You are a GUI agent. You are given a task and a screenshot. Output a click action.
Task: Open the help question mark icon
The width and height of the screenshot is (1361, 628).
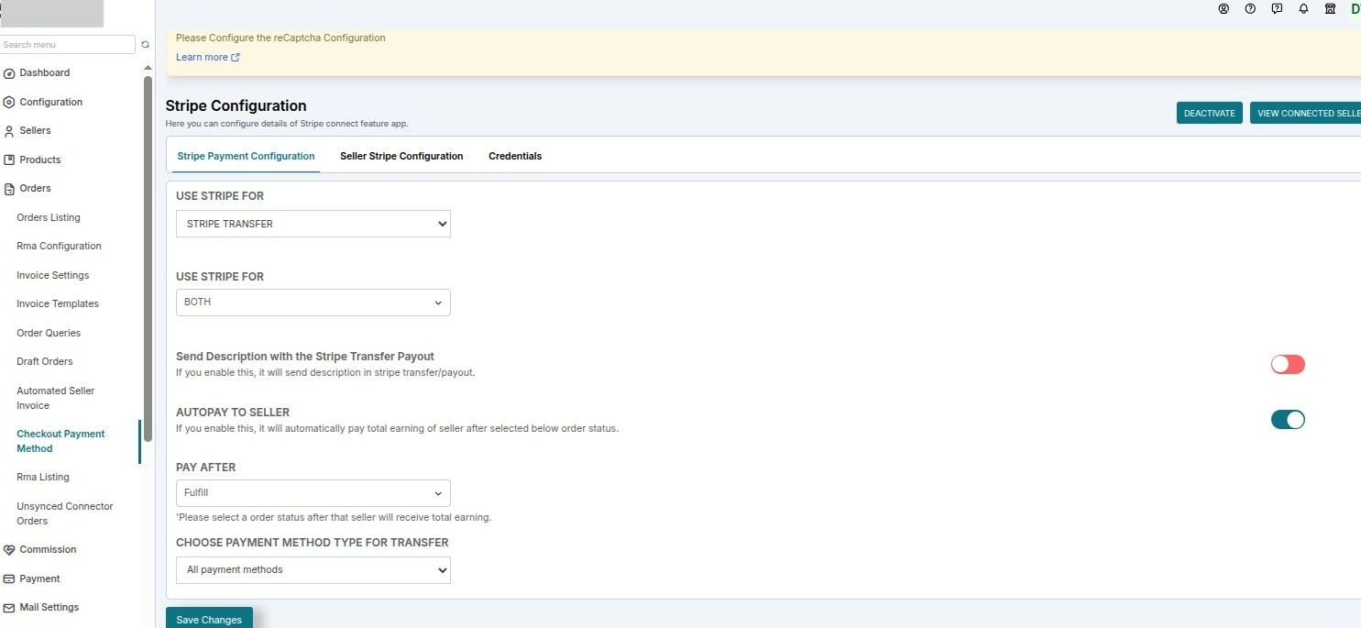pyautogui.click(x=1250, y=8)
